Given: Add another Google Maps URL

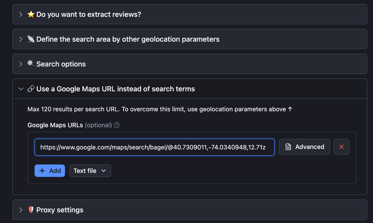Looking at the screenshot, I should pos(50,170).
